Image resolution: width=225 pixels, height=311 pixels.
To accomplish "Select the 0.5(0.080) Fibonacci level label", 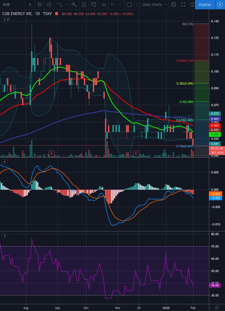I will (187, 102).
